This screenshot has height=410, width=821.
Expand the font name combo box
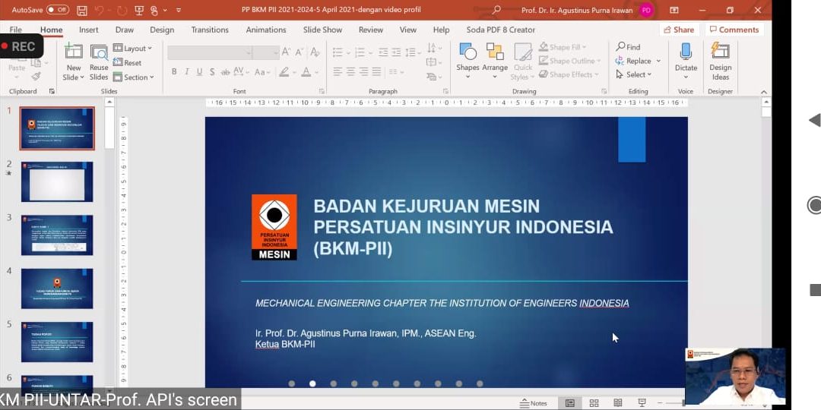coord(248,52)
